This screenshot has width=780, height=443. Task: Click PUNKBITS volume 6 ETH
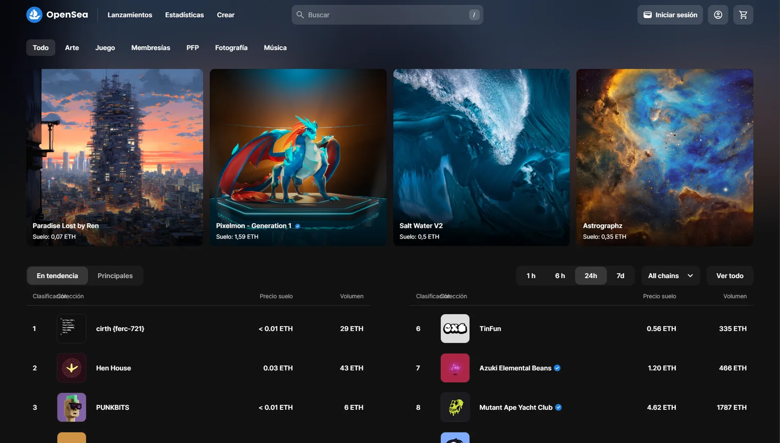click(x=354, y=407)
